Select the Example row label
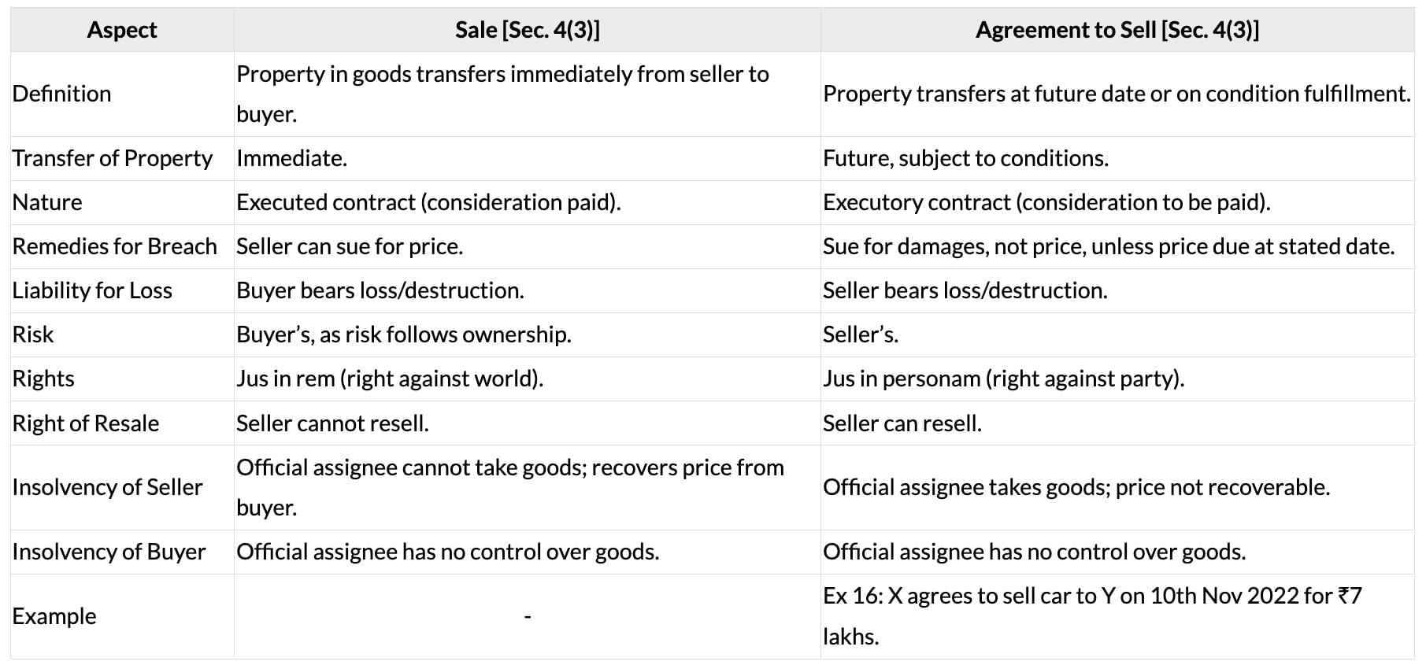Image resolution: width=1426 pixels, height=665 pixels. (54, 616)
